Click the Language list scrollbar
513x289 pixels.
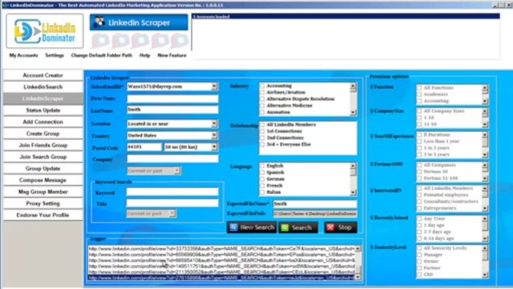click(353, 179)
